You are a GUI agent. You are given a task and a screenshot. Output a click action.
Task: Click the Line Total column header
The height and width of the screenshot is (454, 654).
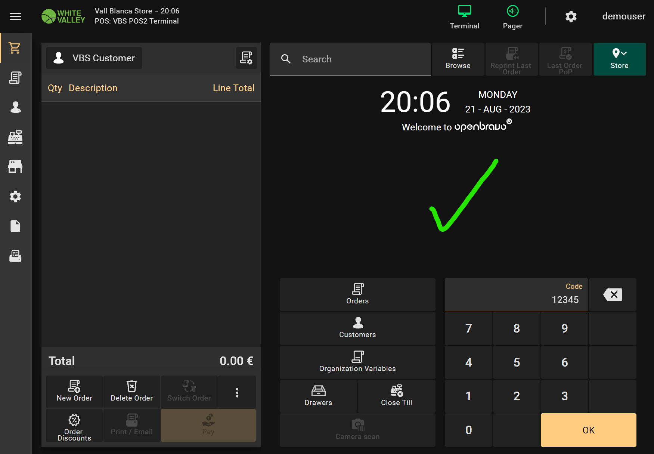(233, 88)
